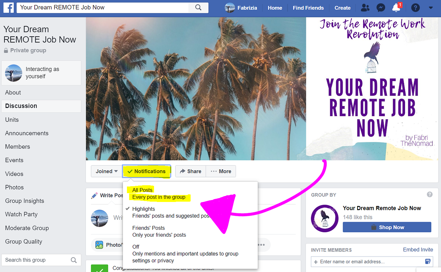Go to Fabrizia's profile name link
The height and width of the screenshot is (272, 441).
(247, 8)
